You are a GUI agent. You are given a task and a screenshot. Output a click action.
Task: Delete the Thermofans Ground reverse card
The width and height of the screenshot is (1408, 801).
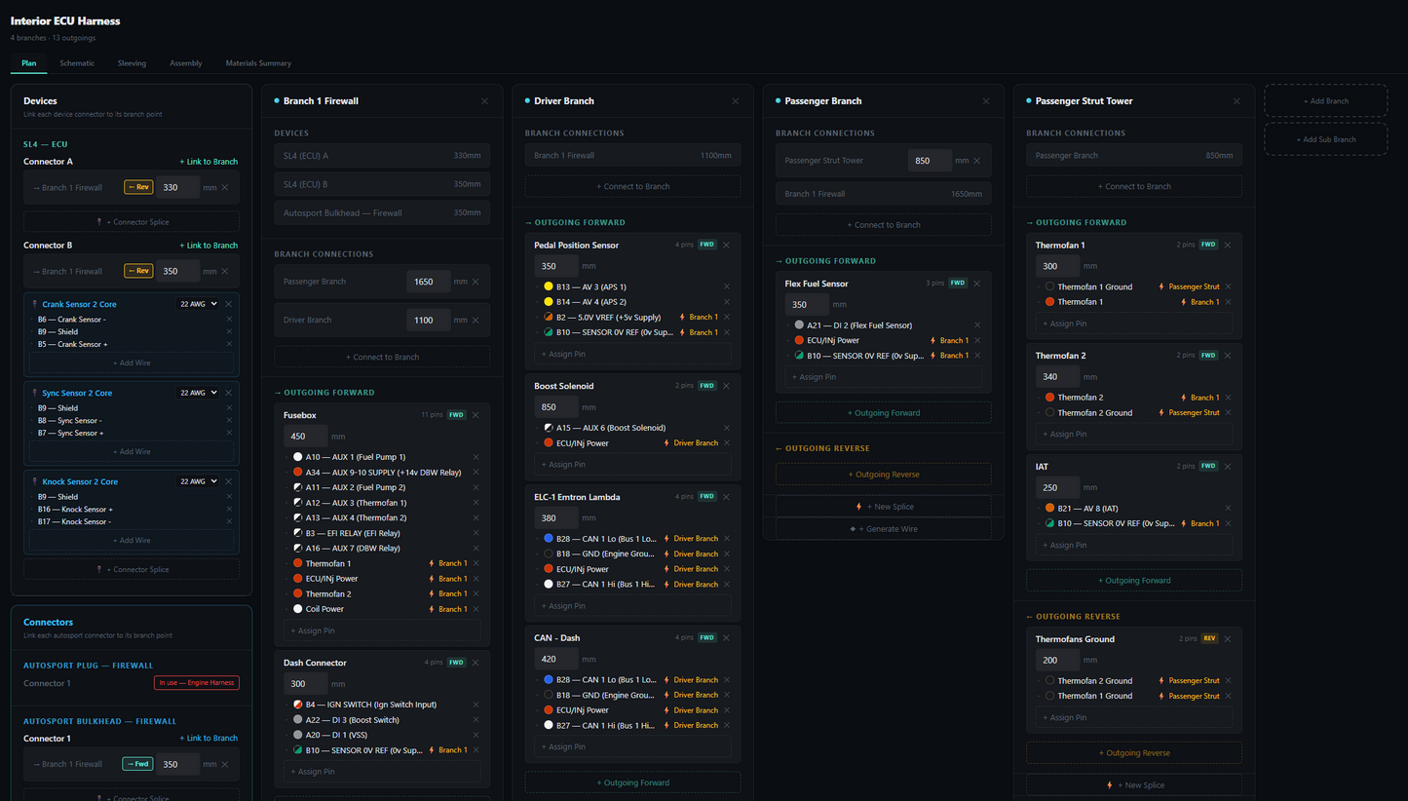click(1228, 639)
